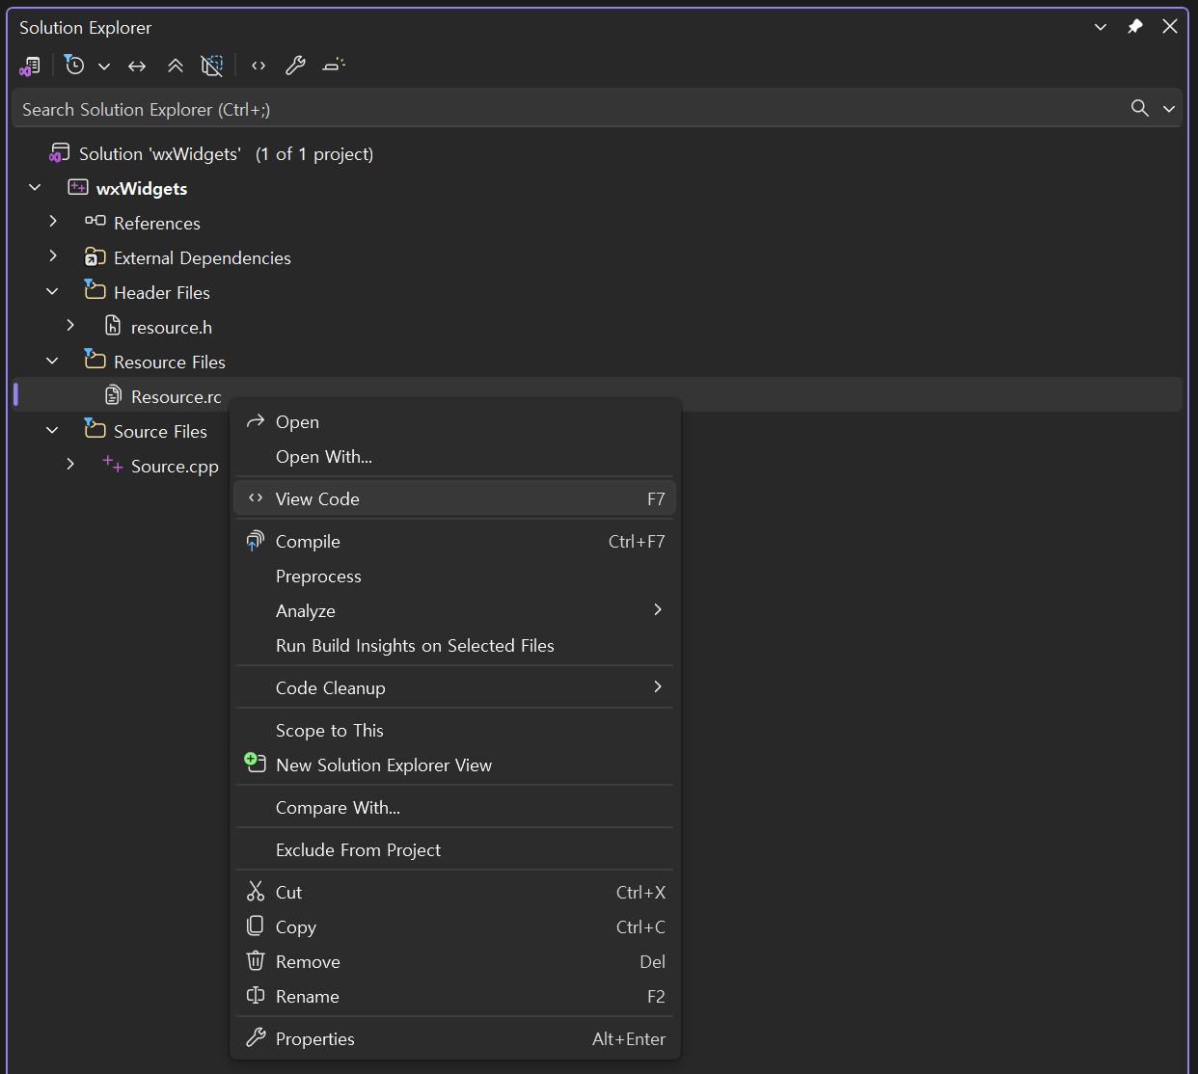Choose New Solution Explorer View
This screenshot has height=1074, width=1198.
(x=455, y=765)
